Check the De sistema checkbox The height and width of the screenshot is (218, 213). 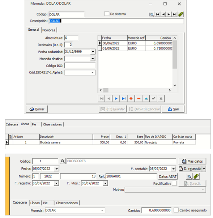(x=107, y=14)
